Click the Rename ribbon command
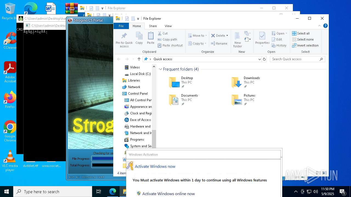351x197 pixels. [x=219, y=44]
